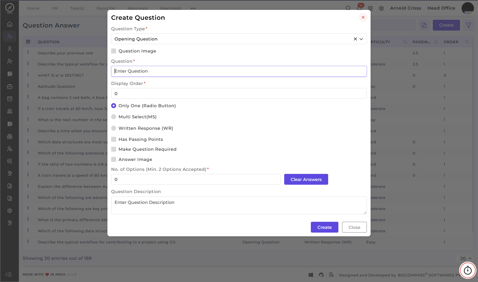Open the HR menu
This screenshot has width=478, height=282.
(55, 8)
